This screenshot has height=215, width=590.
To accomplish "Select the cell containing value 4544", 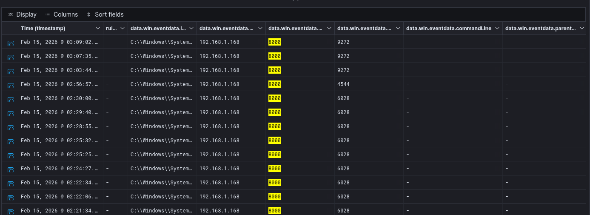I will point(343,84).
